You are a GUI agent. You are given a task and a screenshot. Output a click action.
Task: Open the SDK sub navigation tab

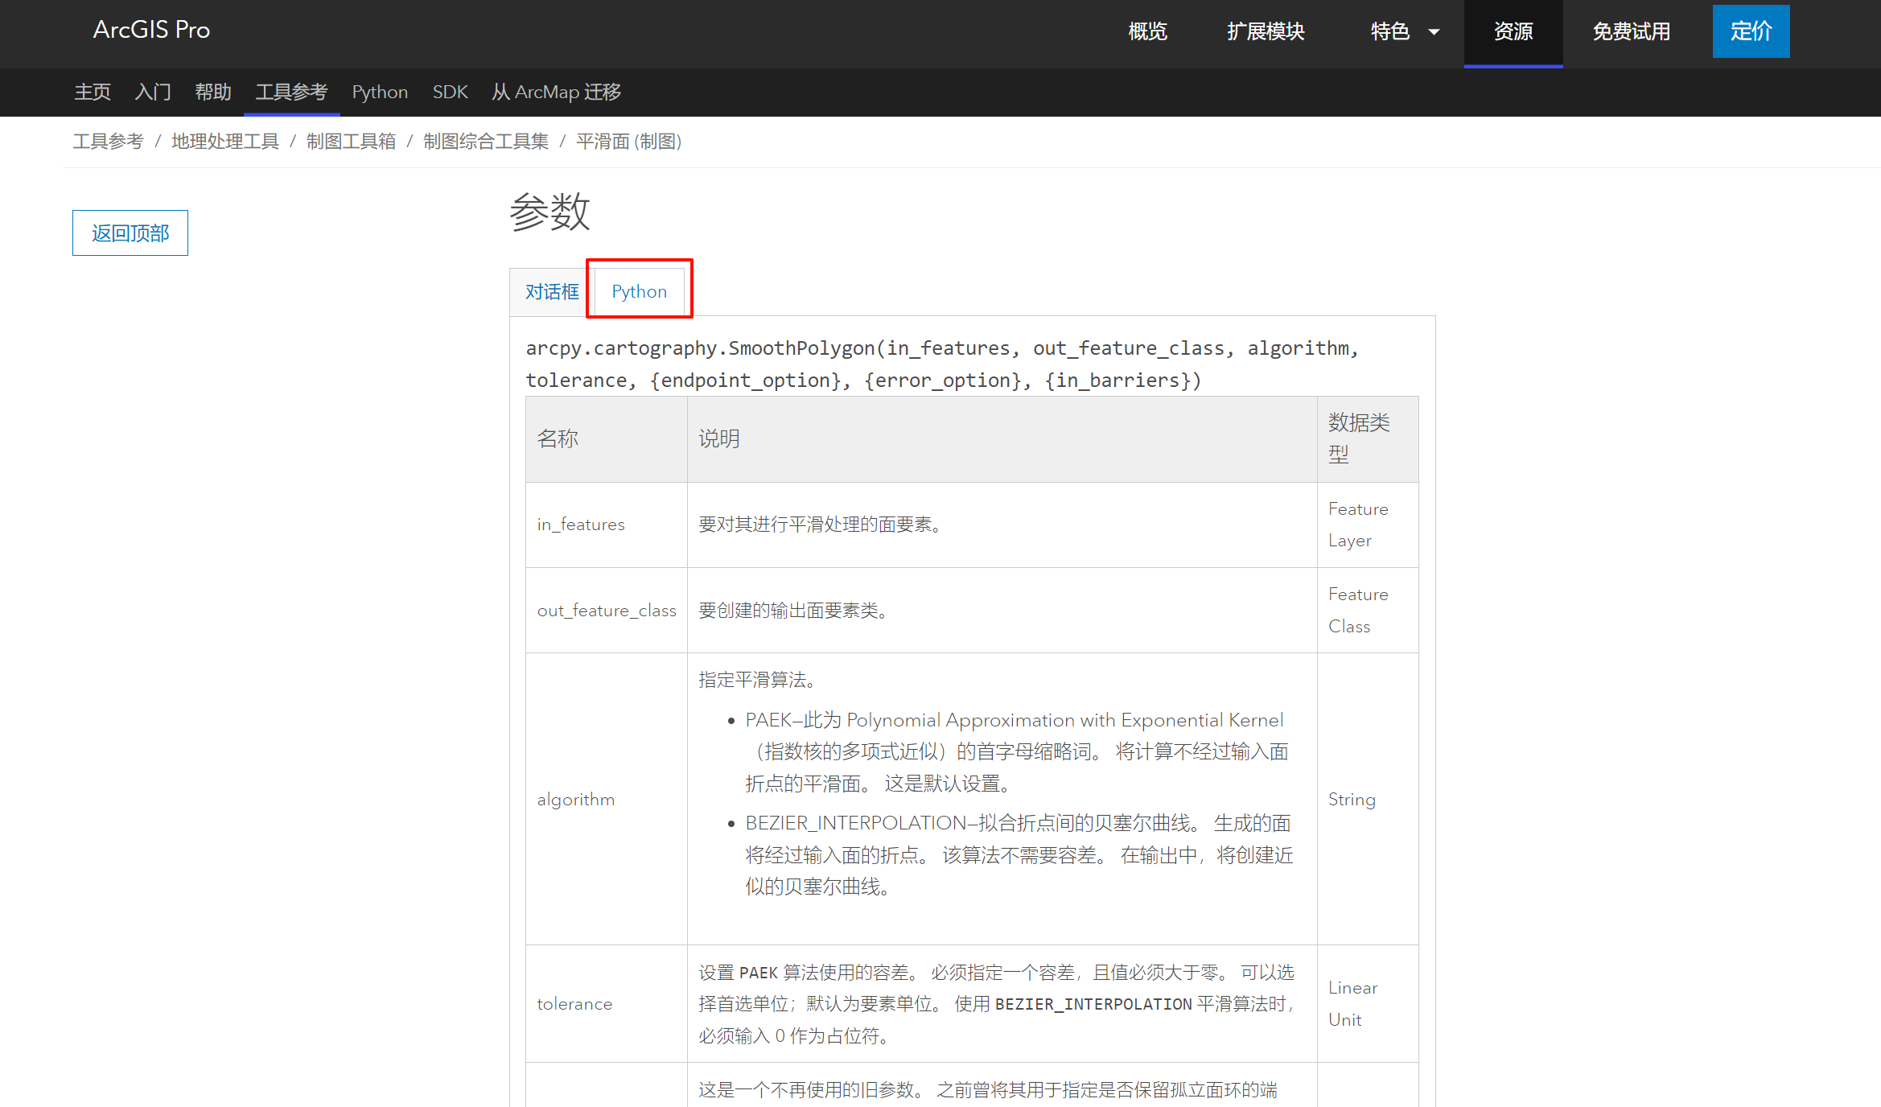coord(450,92)
